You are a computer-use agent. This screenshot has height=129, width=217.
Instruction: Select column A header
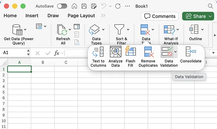coord(19,62)
